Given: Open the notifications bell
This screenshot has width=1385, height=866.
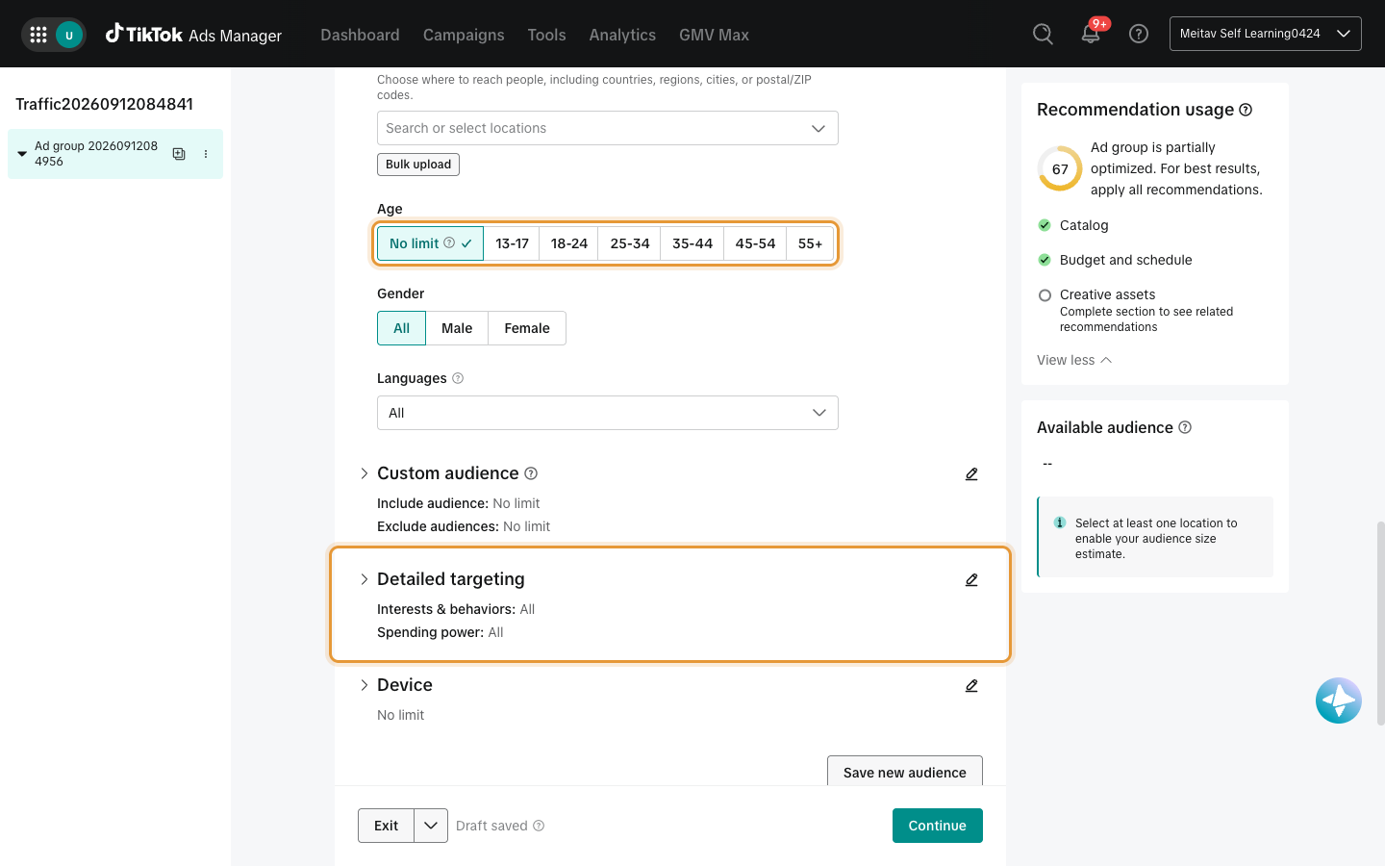Looking at the screenshot, I should 1091,35.
